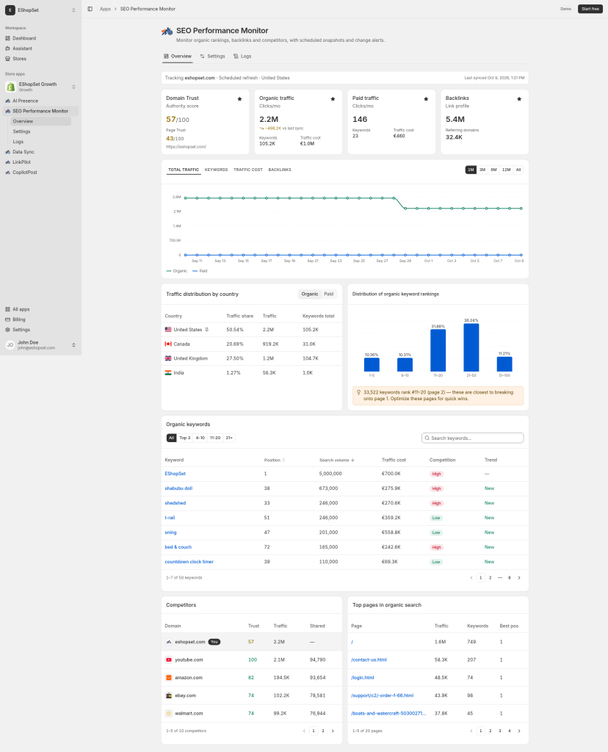Filter keywords by Top 3
Image resolution: width=608 pixels, height=752 pixels.
[x=184, y=438]
